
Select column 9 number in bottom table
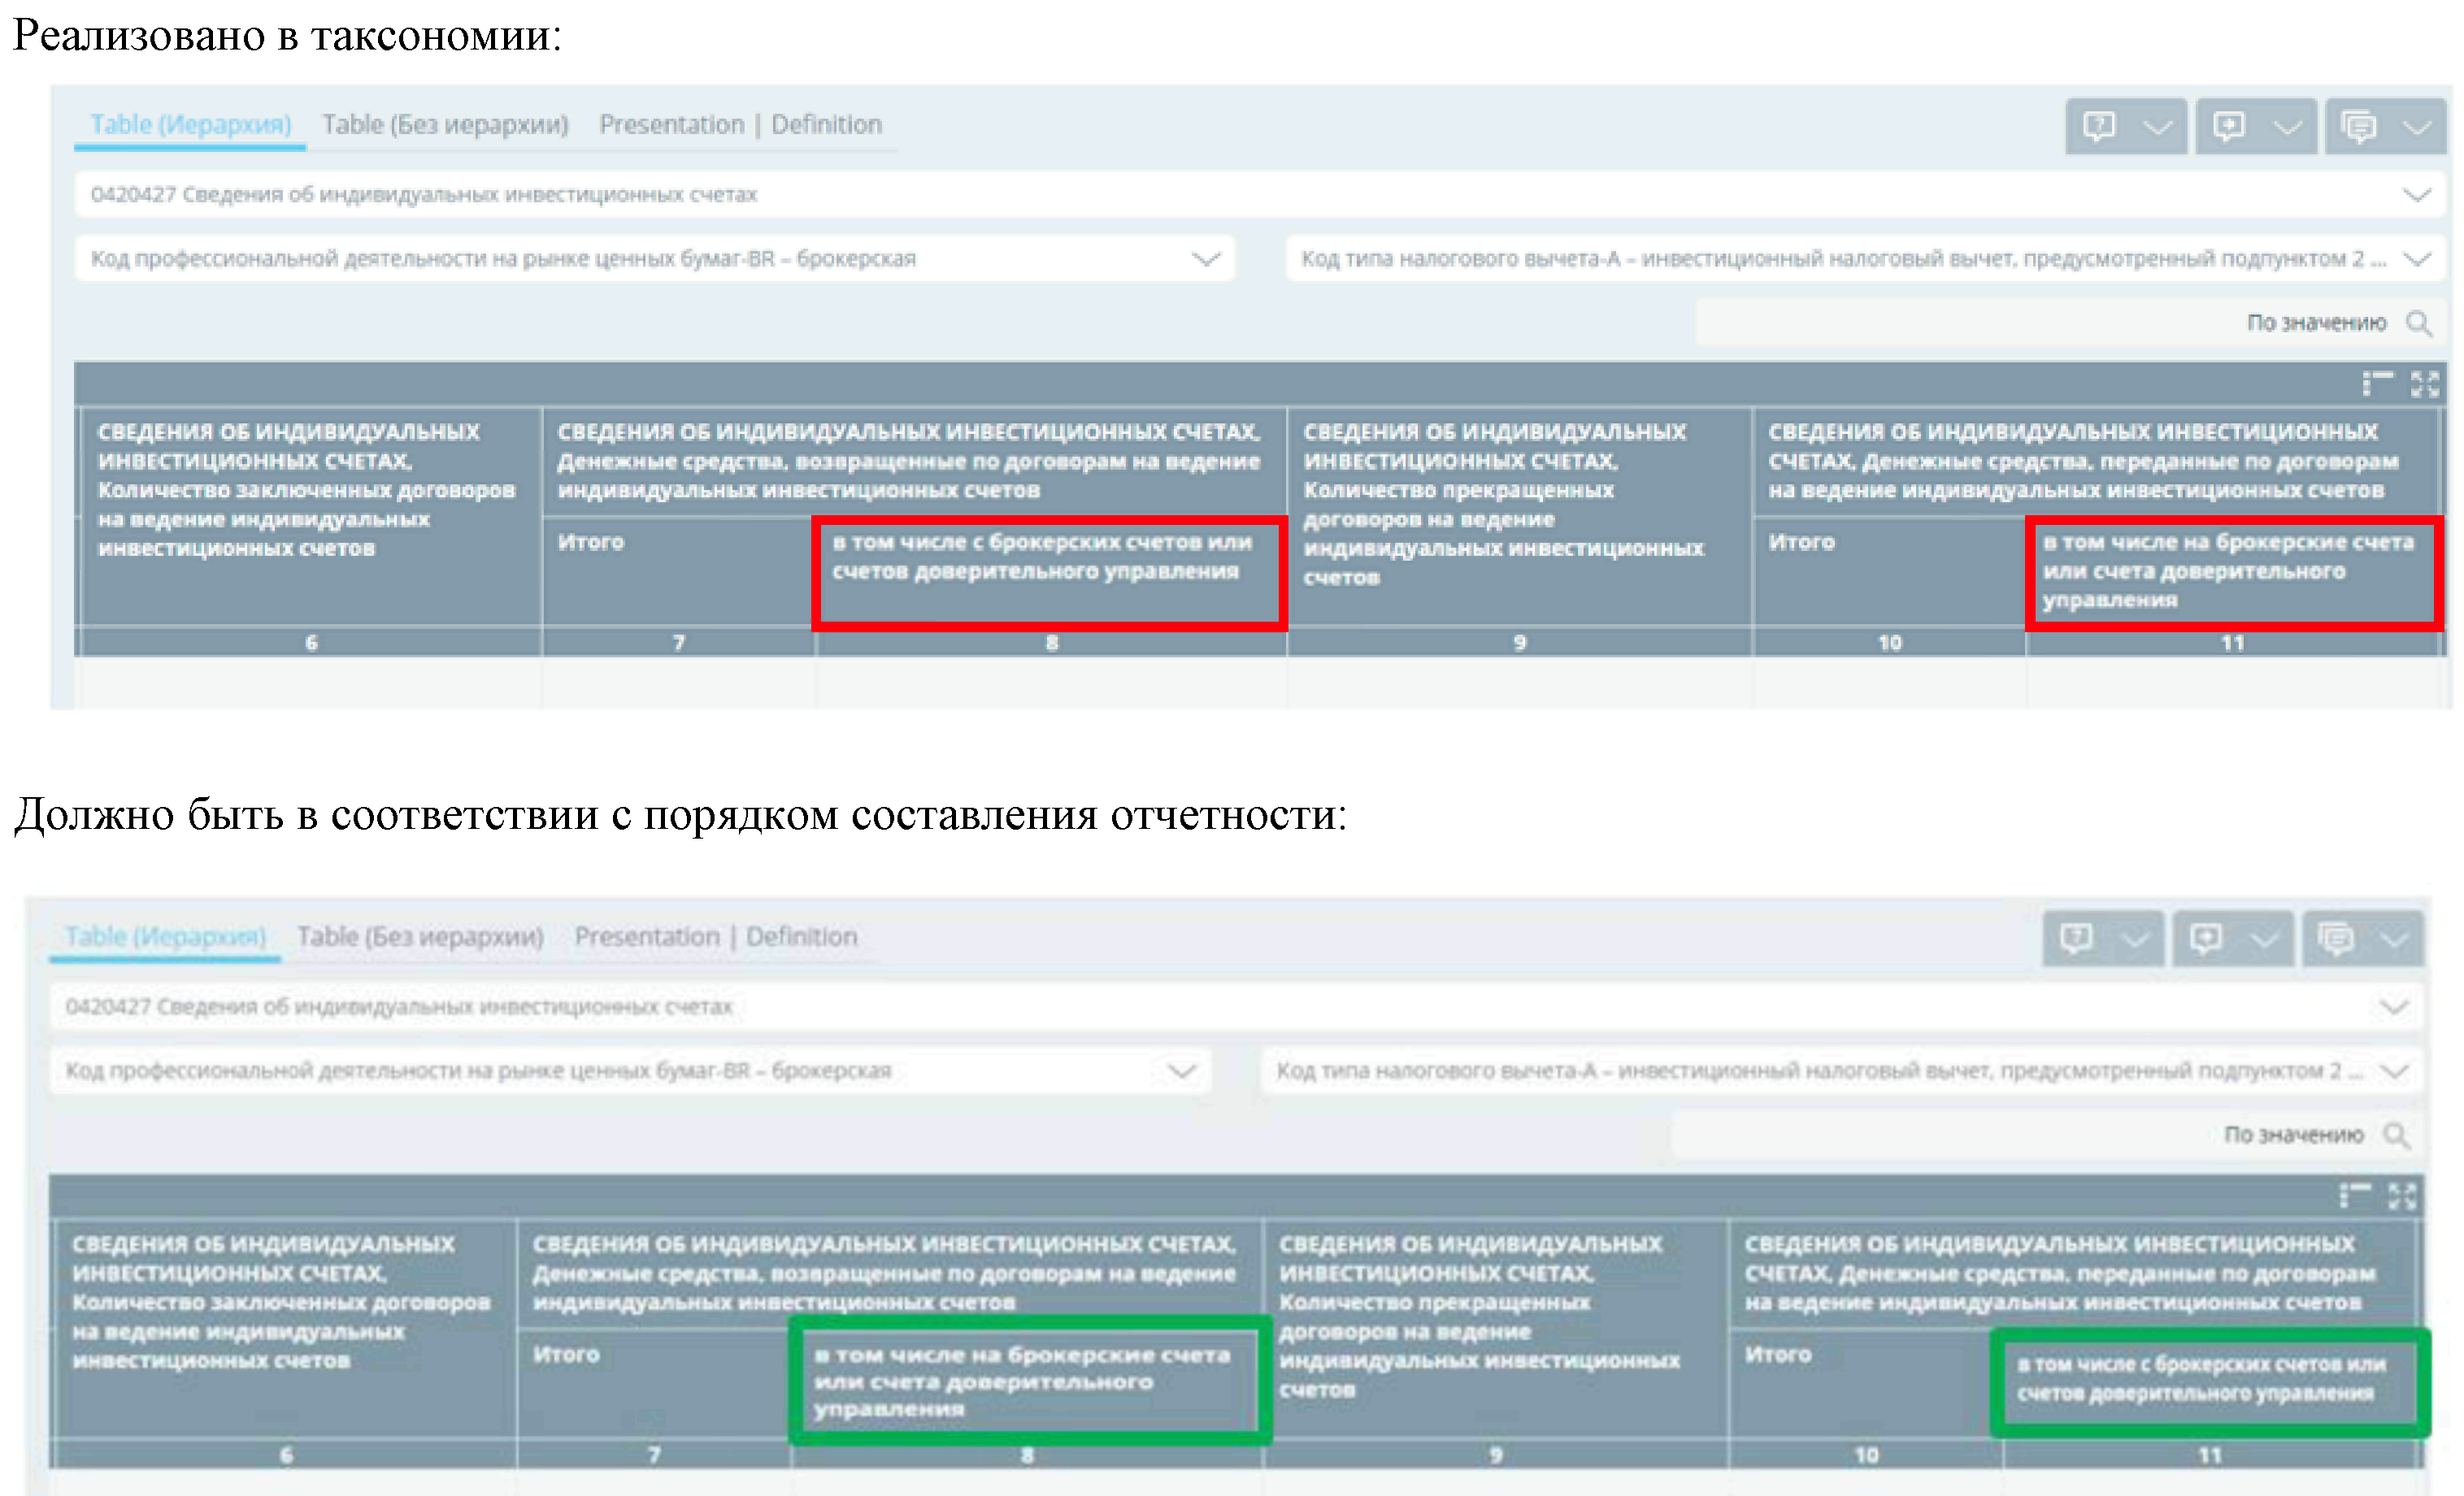pyautogui.click(x=1496, y=1455)
